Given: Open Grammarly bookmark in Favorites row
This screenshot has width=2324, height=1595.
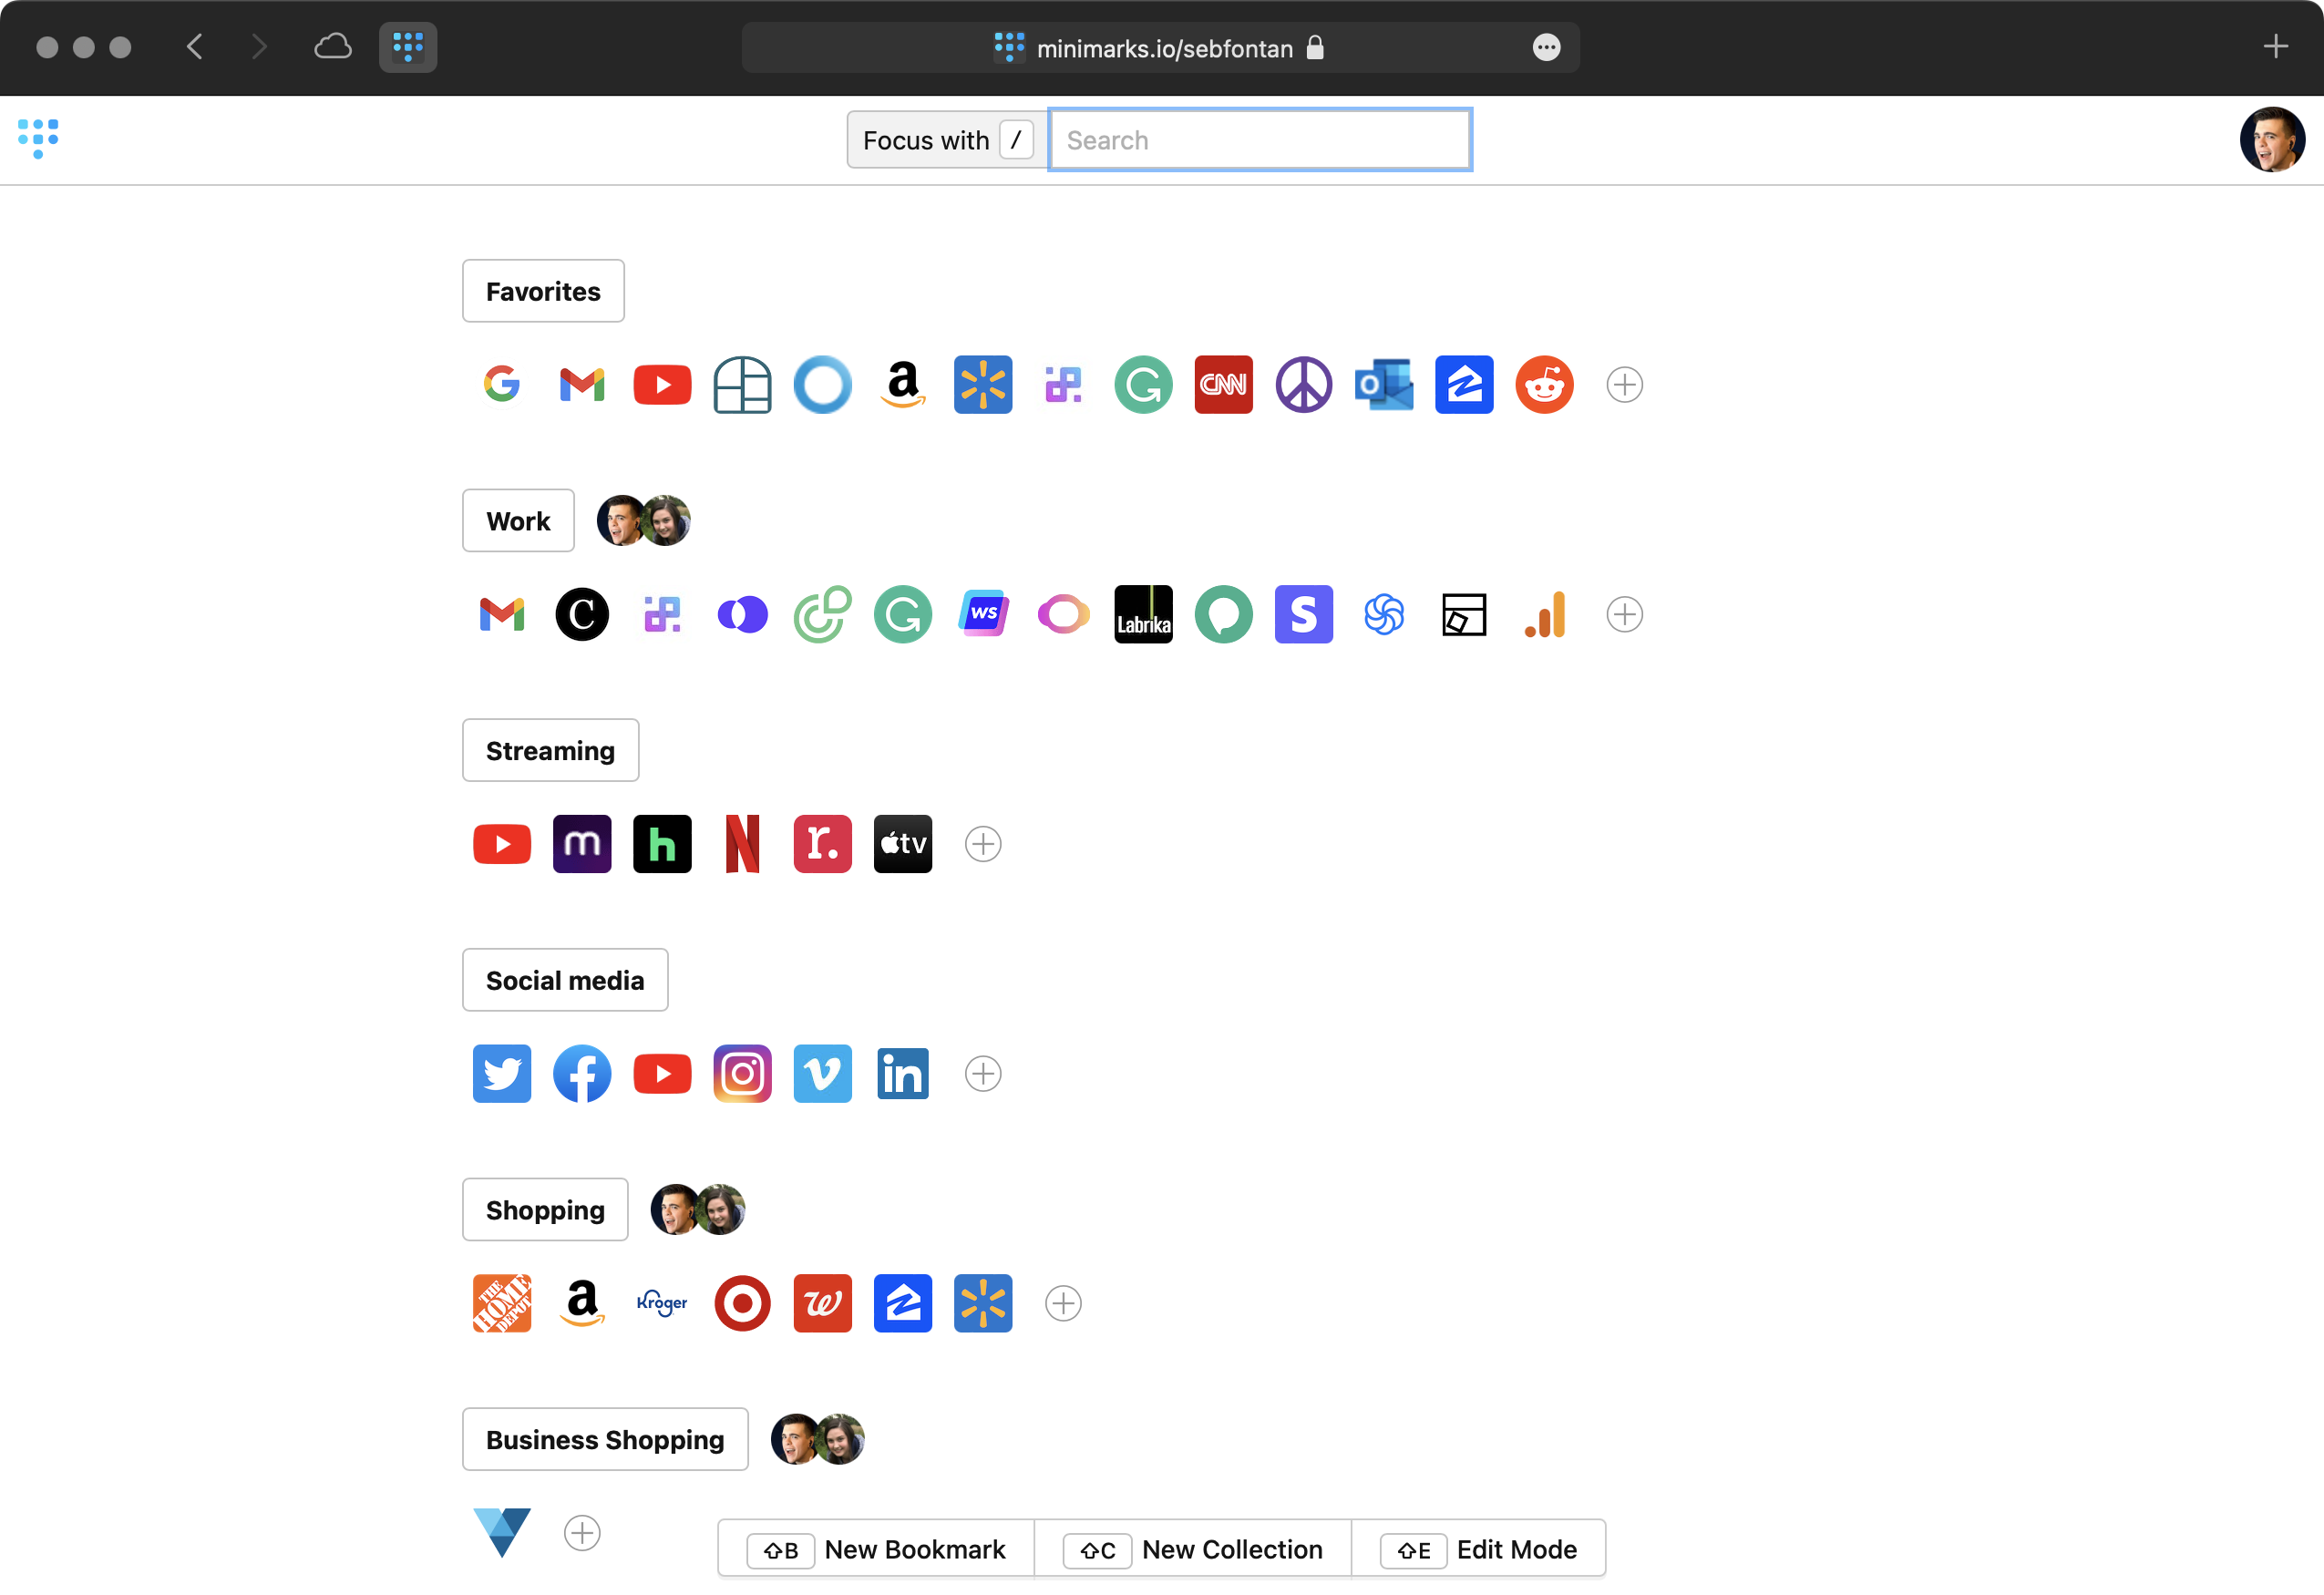Looking at the screenshot, I should point(1144,385).
